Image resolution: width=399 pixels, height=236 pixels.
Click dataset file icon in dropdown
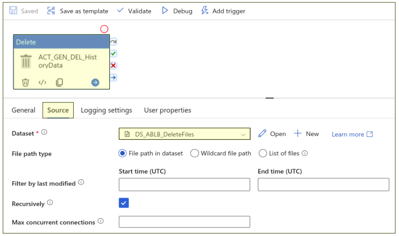[127, 134]
